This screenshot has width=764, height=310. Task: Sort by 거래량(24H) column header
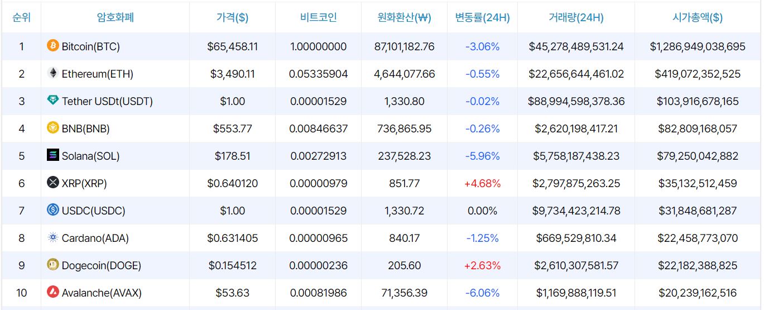(x=576, y=17)
